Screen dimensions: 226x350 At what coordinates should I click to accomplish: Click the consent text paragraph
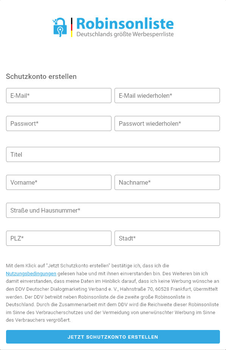click(113, 293)
